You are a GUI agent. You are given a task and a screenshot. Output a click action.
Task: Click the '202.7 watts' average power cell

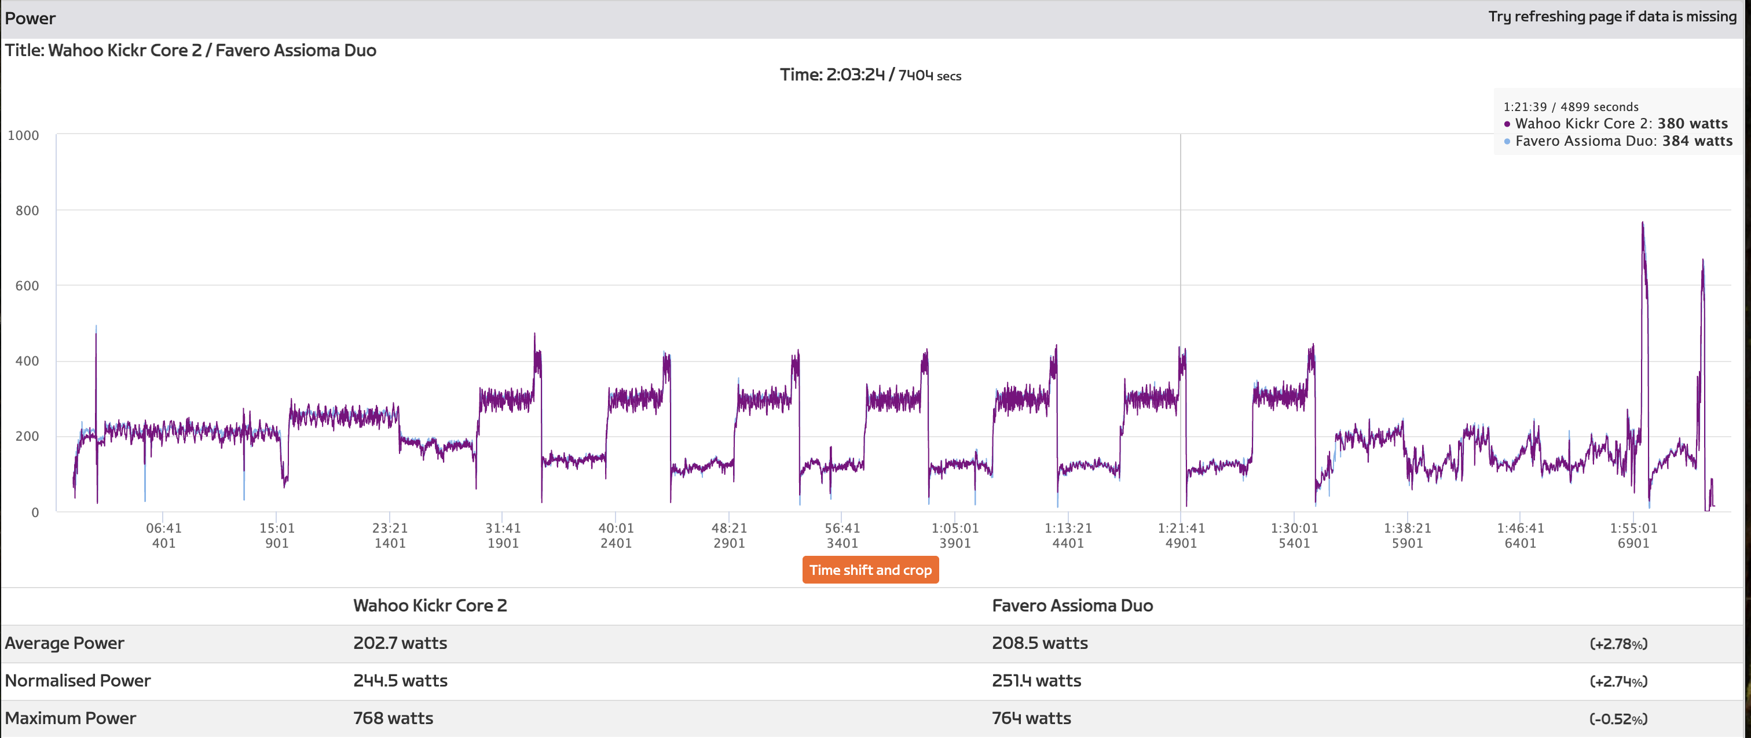[400, 643]
